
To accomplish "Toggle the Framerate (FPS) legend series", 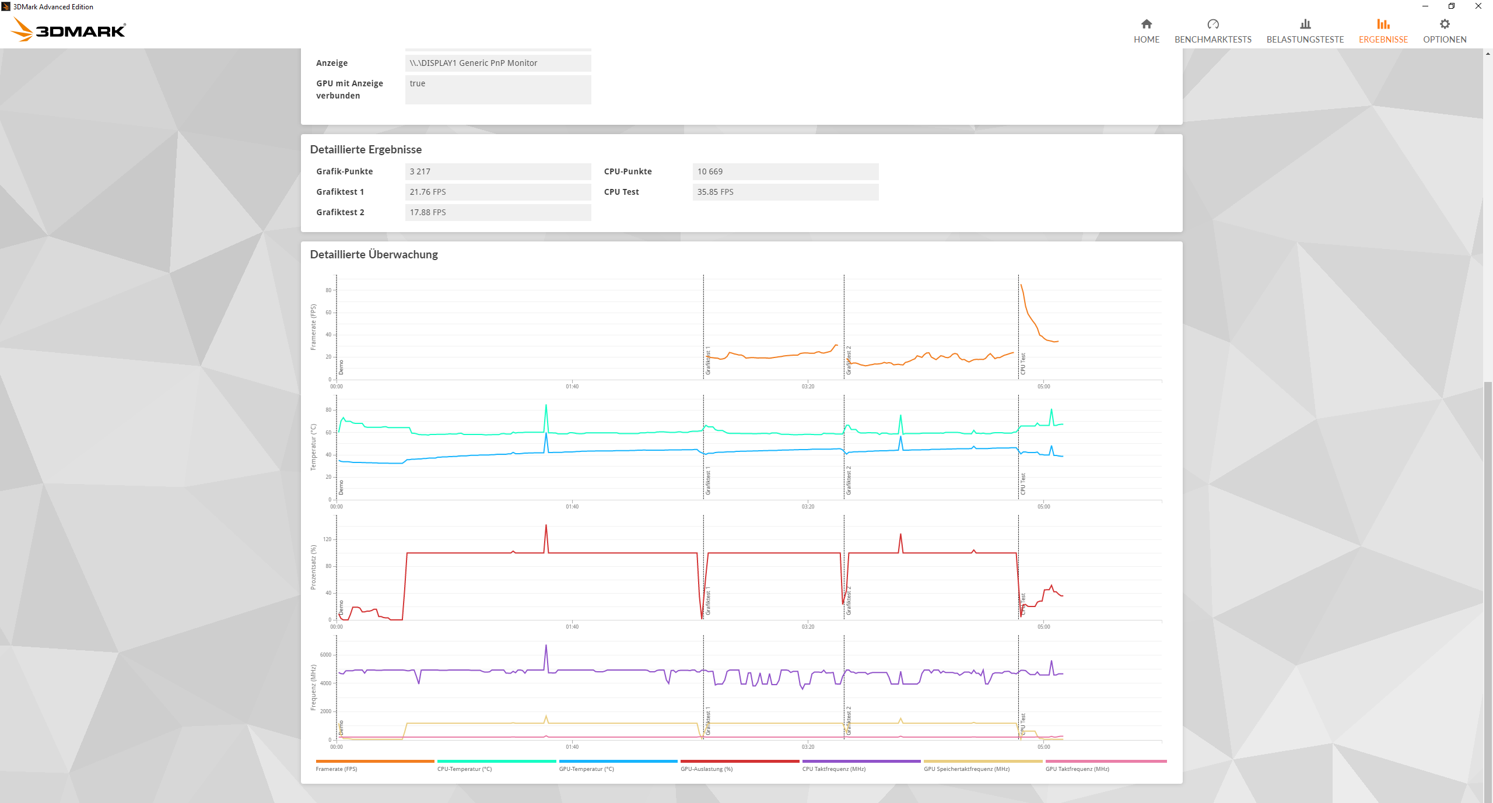I will [x=336, y=769].
